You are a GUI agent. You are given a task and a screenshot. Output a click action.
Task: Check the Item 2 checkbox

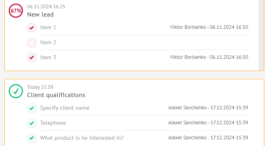(32, 43)
